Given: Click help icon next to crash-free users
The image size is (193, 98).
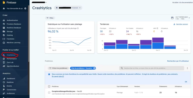Looking at the screenshot, I should click(78, 28).
